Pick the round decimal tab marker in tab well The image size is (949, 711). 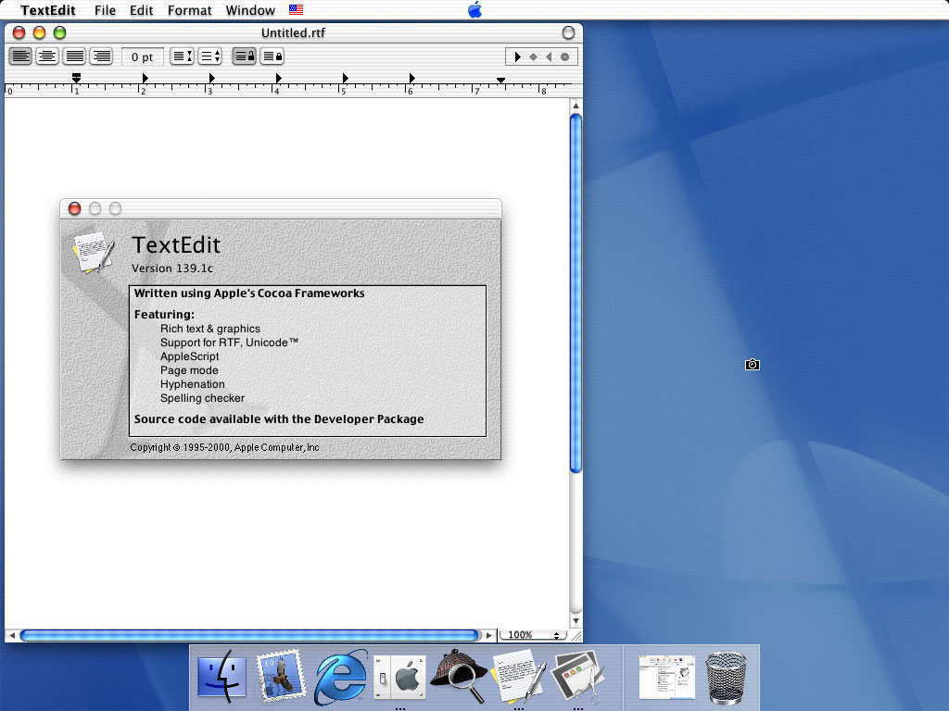click(564, 56)
